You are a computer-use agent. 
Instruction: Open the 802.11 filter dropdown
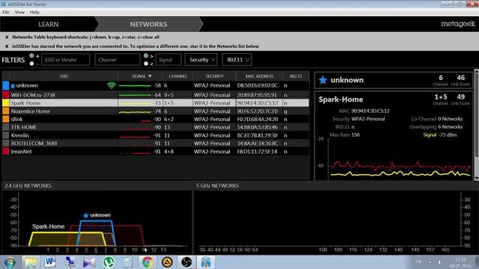pyautogui.click(x=237, y=60)
